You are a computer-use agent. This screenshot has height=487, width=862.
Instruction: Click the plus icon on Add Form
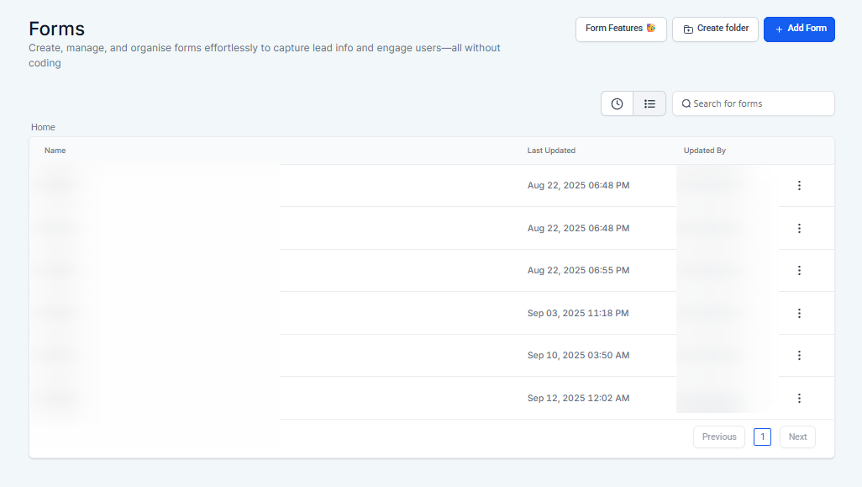point(779,29)
